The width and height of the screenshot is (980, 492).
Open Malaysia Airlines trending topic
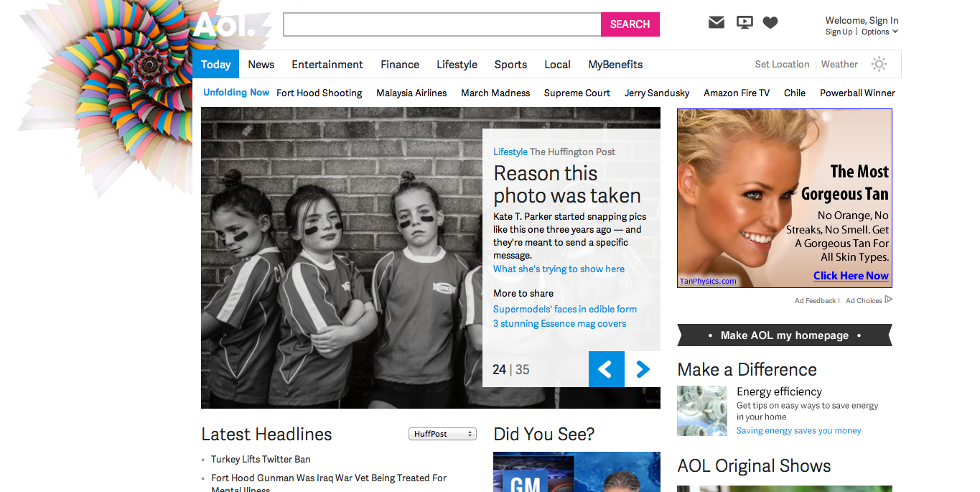click(x=411, y=93)
